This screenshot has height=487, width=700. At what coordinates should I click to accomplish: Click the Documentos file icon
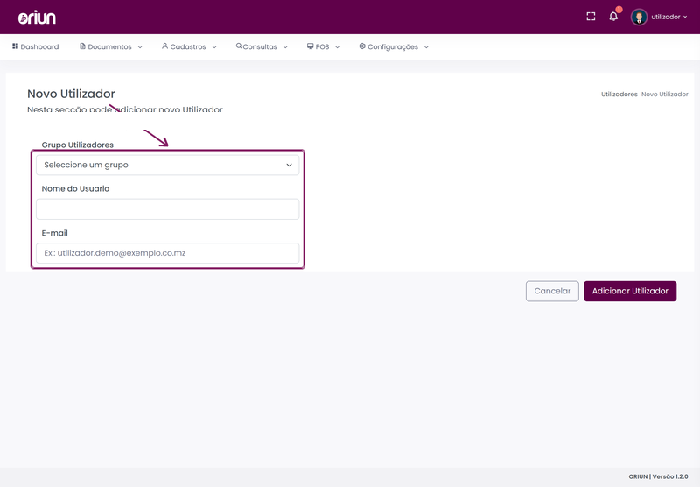(x=82, y=46)
